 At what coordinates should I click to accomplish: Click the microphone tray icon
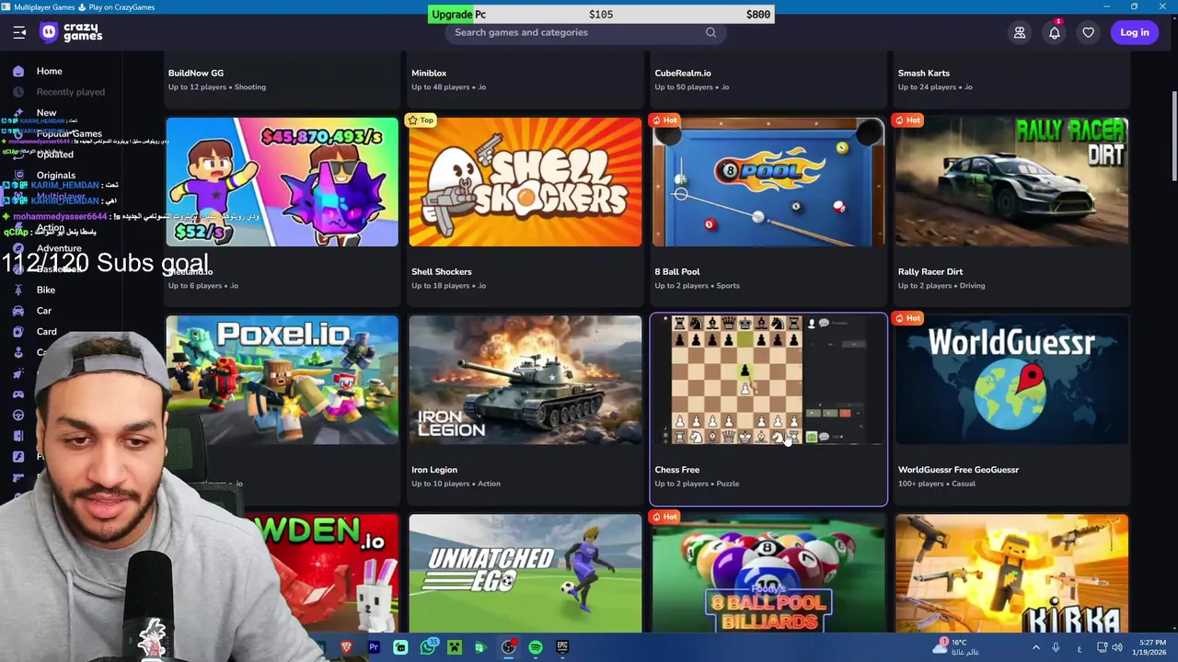1056,647
